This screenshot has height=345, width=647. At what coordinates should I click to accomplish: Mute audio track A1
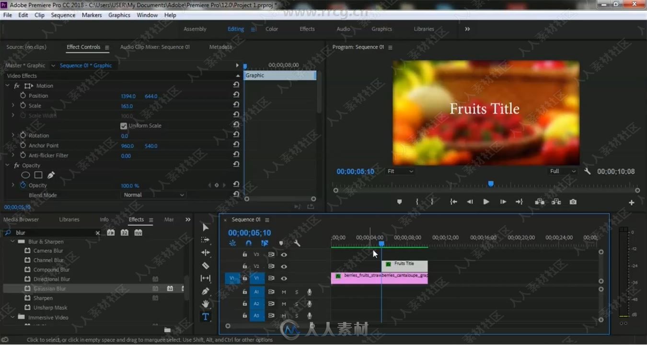tap(284, 292)
